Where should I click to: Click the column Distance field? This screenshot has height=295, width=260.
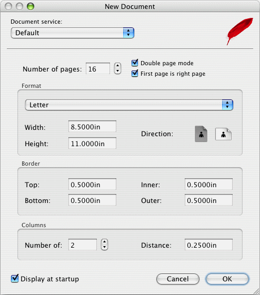(x=208, y=245)
